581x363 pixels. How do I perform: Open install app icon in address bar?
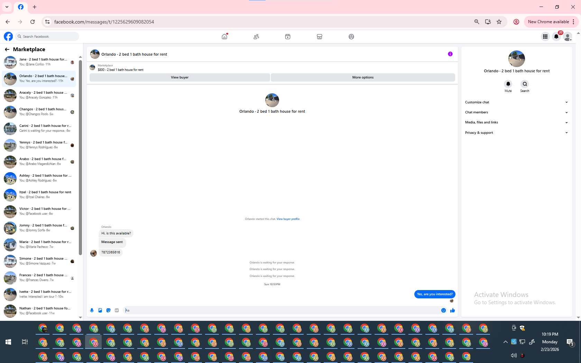(x=488, y=22)
